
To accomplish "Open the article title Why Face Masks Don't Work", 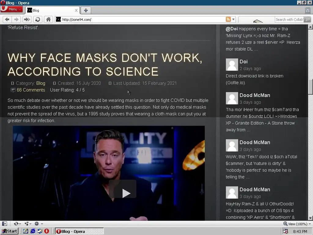I will pos(105,64).
